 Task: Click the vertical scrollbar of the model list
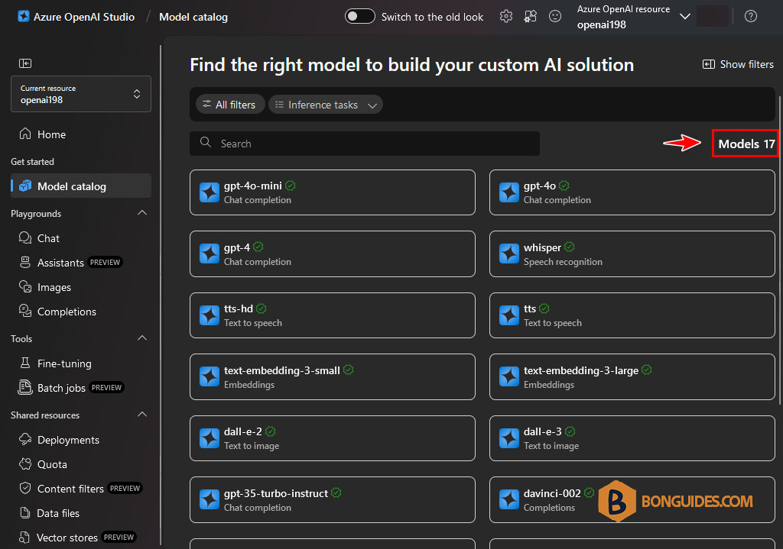(780, 250)
